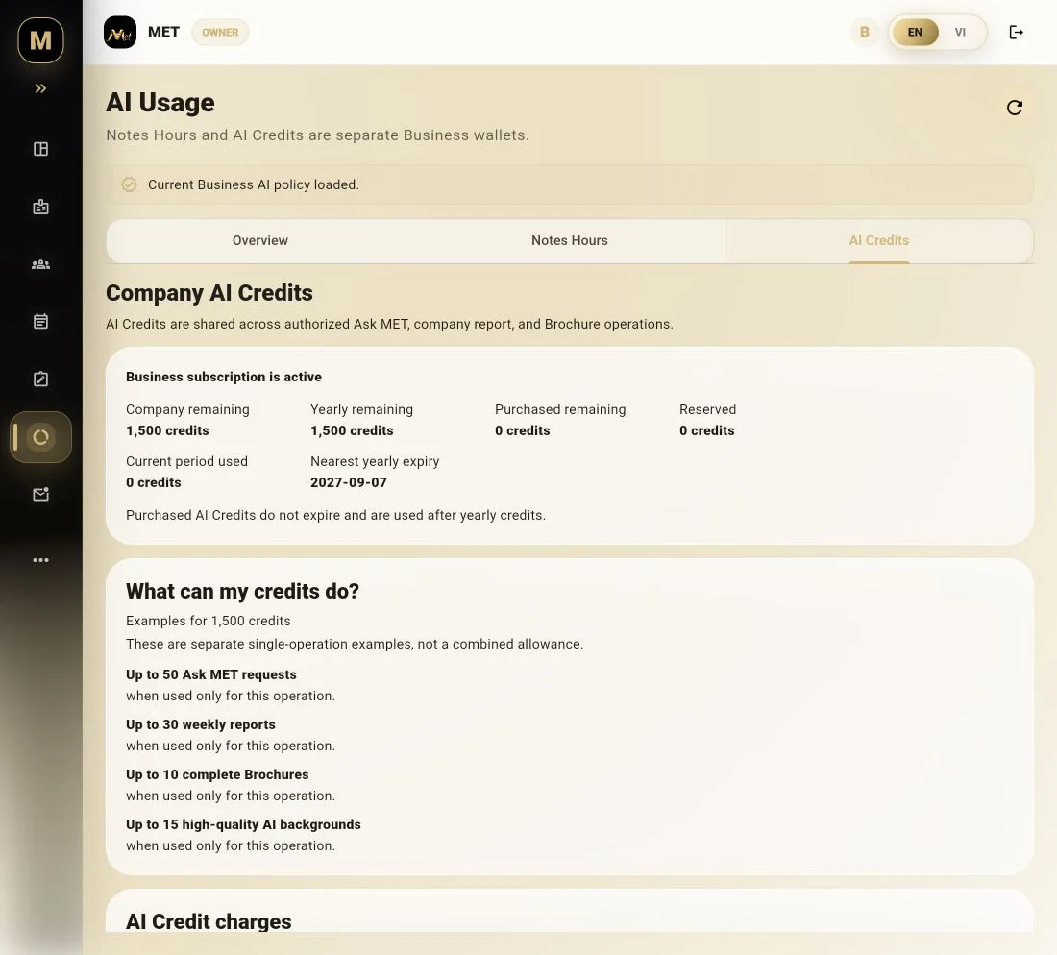This screenshot has height=955, width=1057.
Task: Switch to the Notes Hours tab
Action: [570, 240]
